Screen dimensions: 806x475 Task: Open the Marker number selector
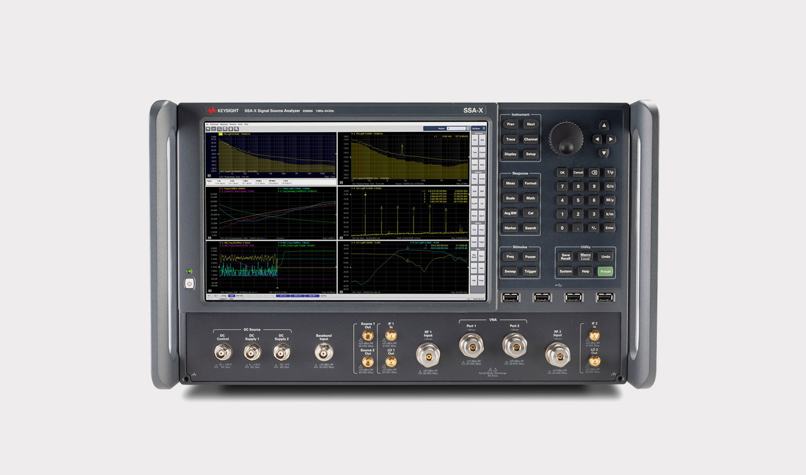tap(468, 129)
